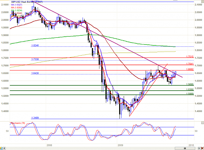Click the 2010 time axis label
Viewport: 204px width, 150px height.
pos(191,145)
